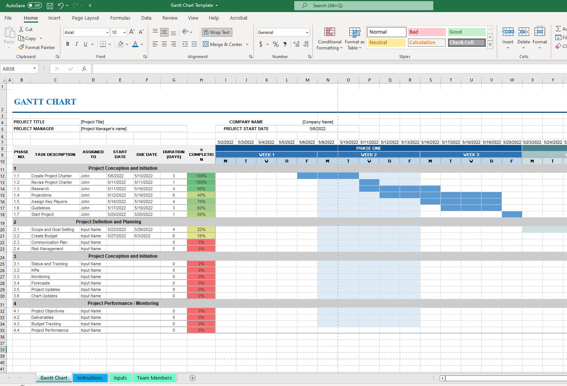
Task: Open Conditional Formatting options
Action: [329, 39]
